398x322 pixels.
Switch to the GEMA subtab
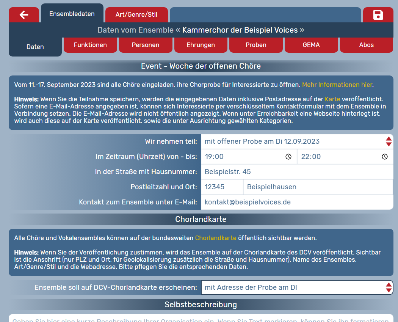coord(311,45)
